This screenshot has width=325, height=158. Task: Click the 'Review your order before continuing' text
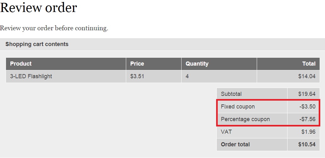pos(54,28)
